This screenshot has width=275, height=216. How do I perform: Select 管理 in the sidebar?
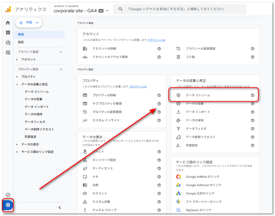[x=39, y=35]
